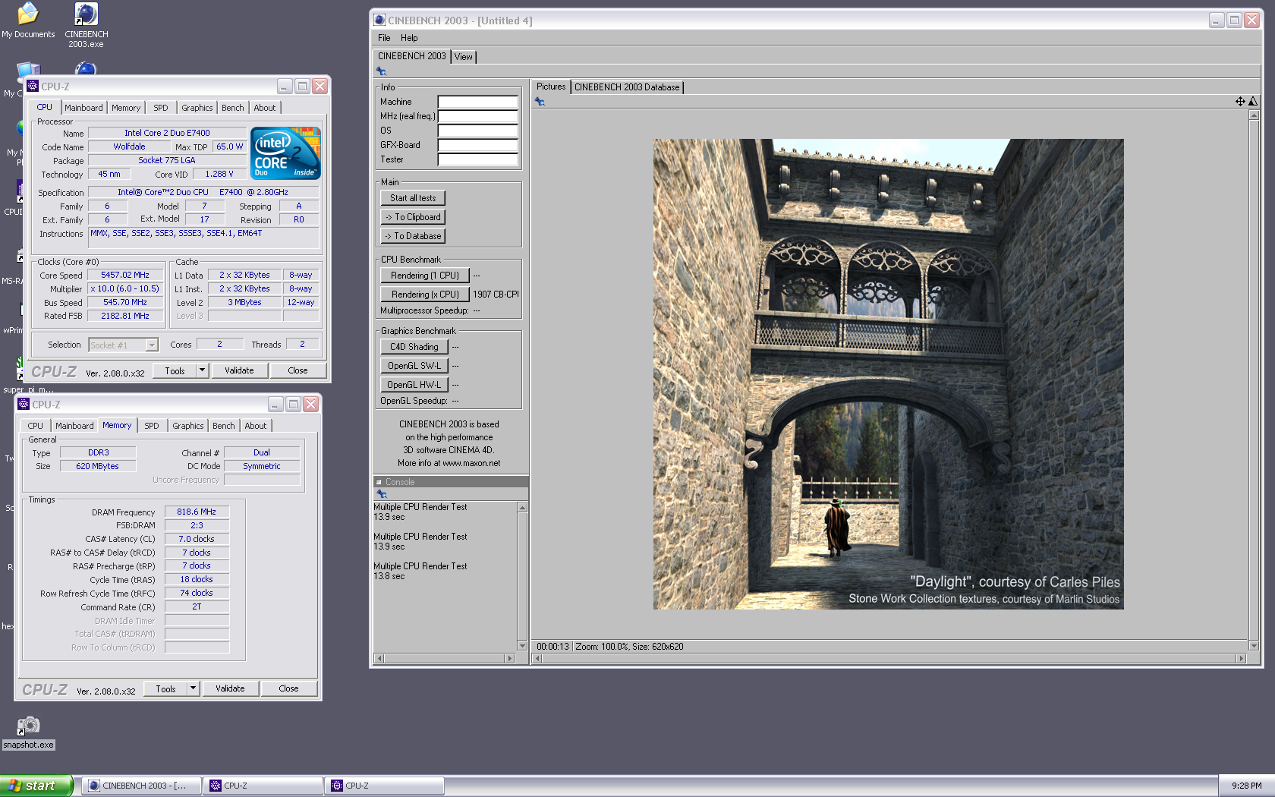Run Rendering (x CPU) benchmark

coord(425,295)
